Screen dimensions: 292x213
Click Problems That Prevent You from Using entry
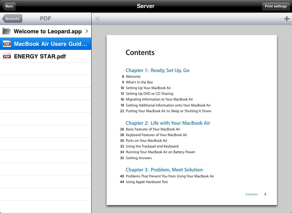tap(170, 176)
